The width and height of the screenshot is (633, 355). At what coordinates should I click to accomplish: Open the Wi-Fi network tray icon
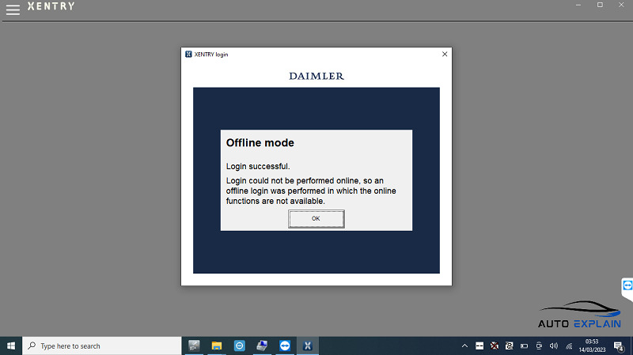click(x=569, y=346)
